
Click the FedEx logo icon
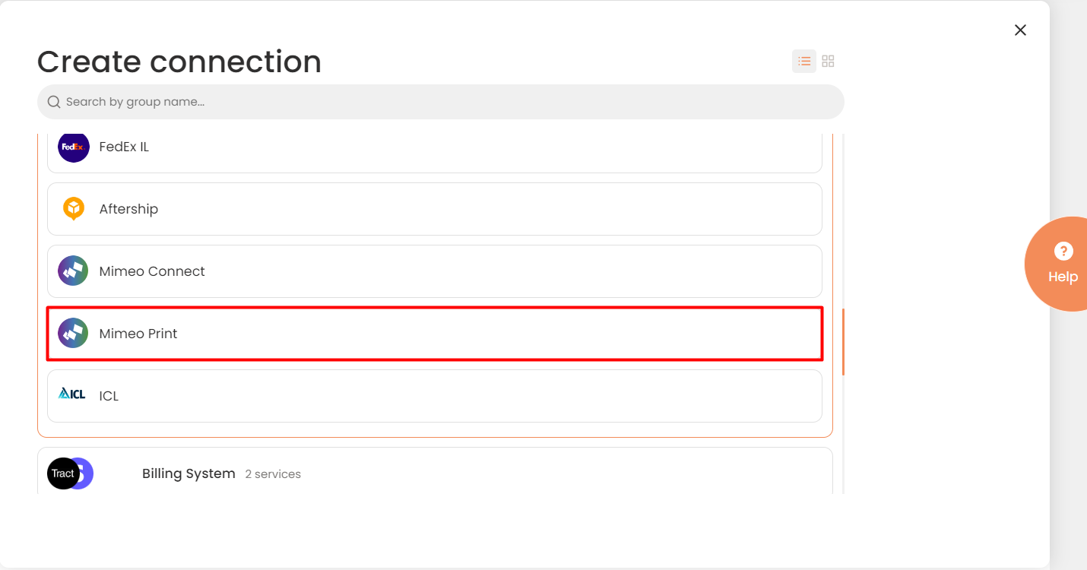[x=74, y=147]
